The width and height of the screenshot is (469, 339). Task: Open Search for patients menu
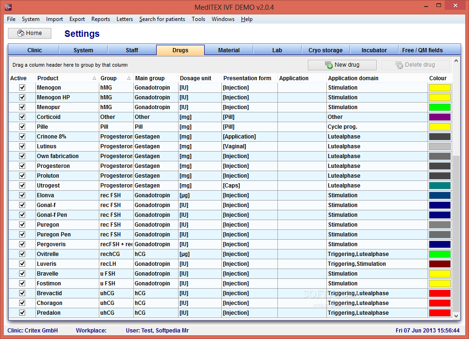pos(162,19)
